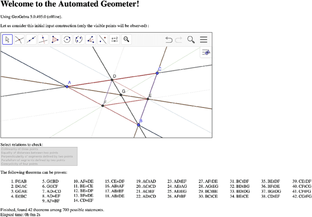Image resolution: width=312 pixels, height=217 pixels.
Task: Pick the Slider (a=2) tool
Action: click(x=115, y=40)
